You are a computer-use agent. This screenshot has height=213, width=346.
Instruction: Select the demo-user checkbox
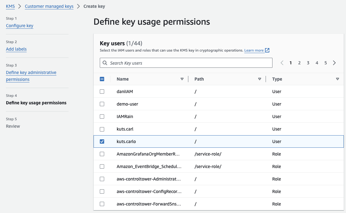pos(102,104)
